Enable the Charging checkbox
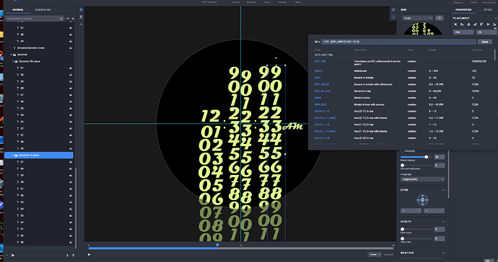498x262 pixels. coord(402,151)
